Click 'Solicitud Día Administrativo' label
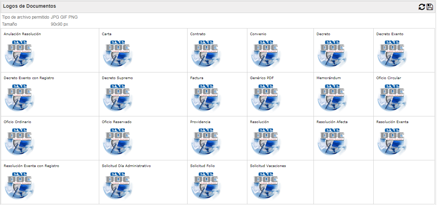Viewport: 437px width, 205px height. point(126,166)
